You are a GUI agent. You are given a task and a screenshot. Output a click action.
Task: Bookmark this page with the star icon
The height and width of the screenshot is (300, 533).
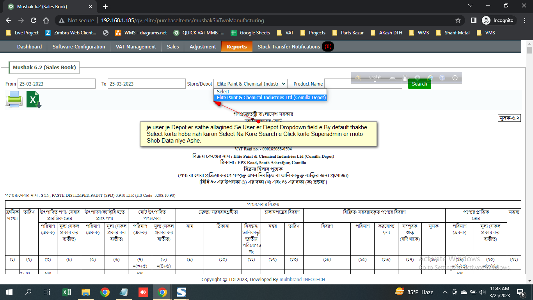tap(458, 20)
